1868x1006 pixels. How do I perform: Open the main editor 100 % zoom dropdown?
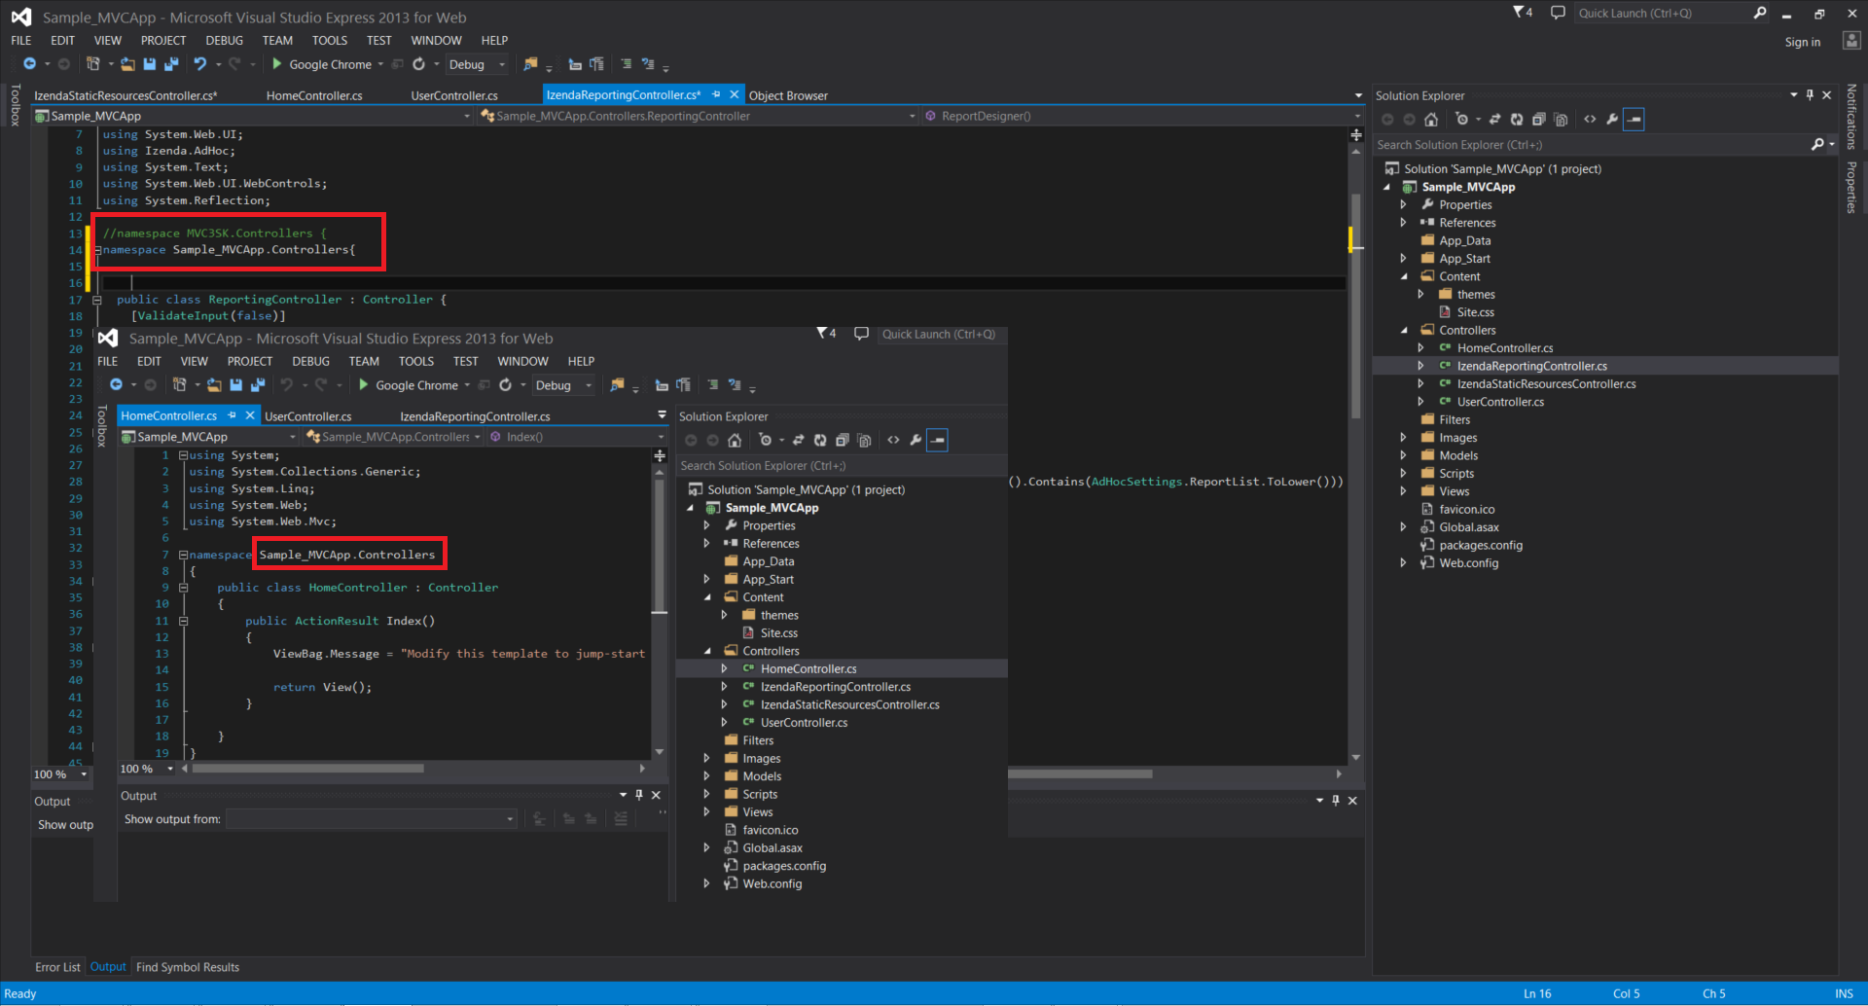click(61, 774)
